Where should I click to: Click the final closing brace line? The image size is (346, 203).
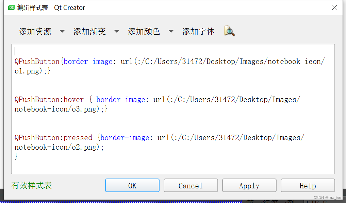click(x=16, y=156)
